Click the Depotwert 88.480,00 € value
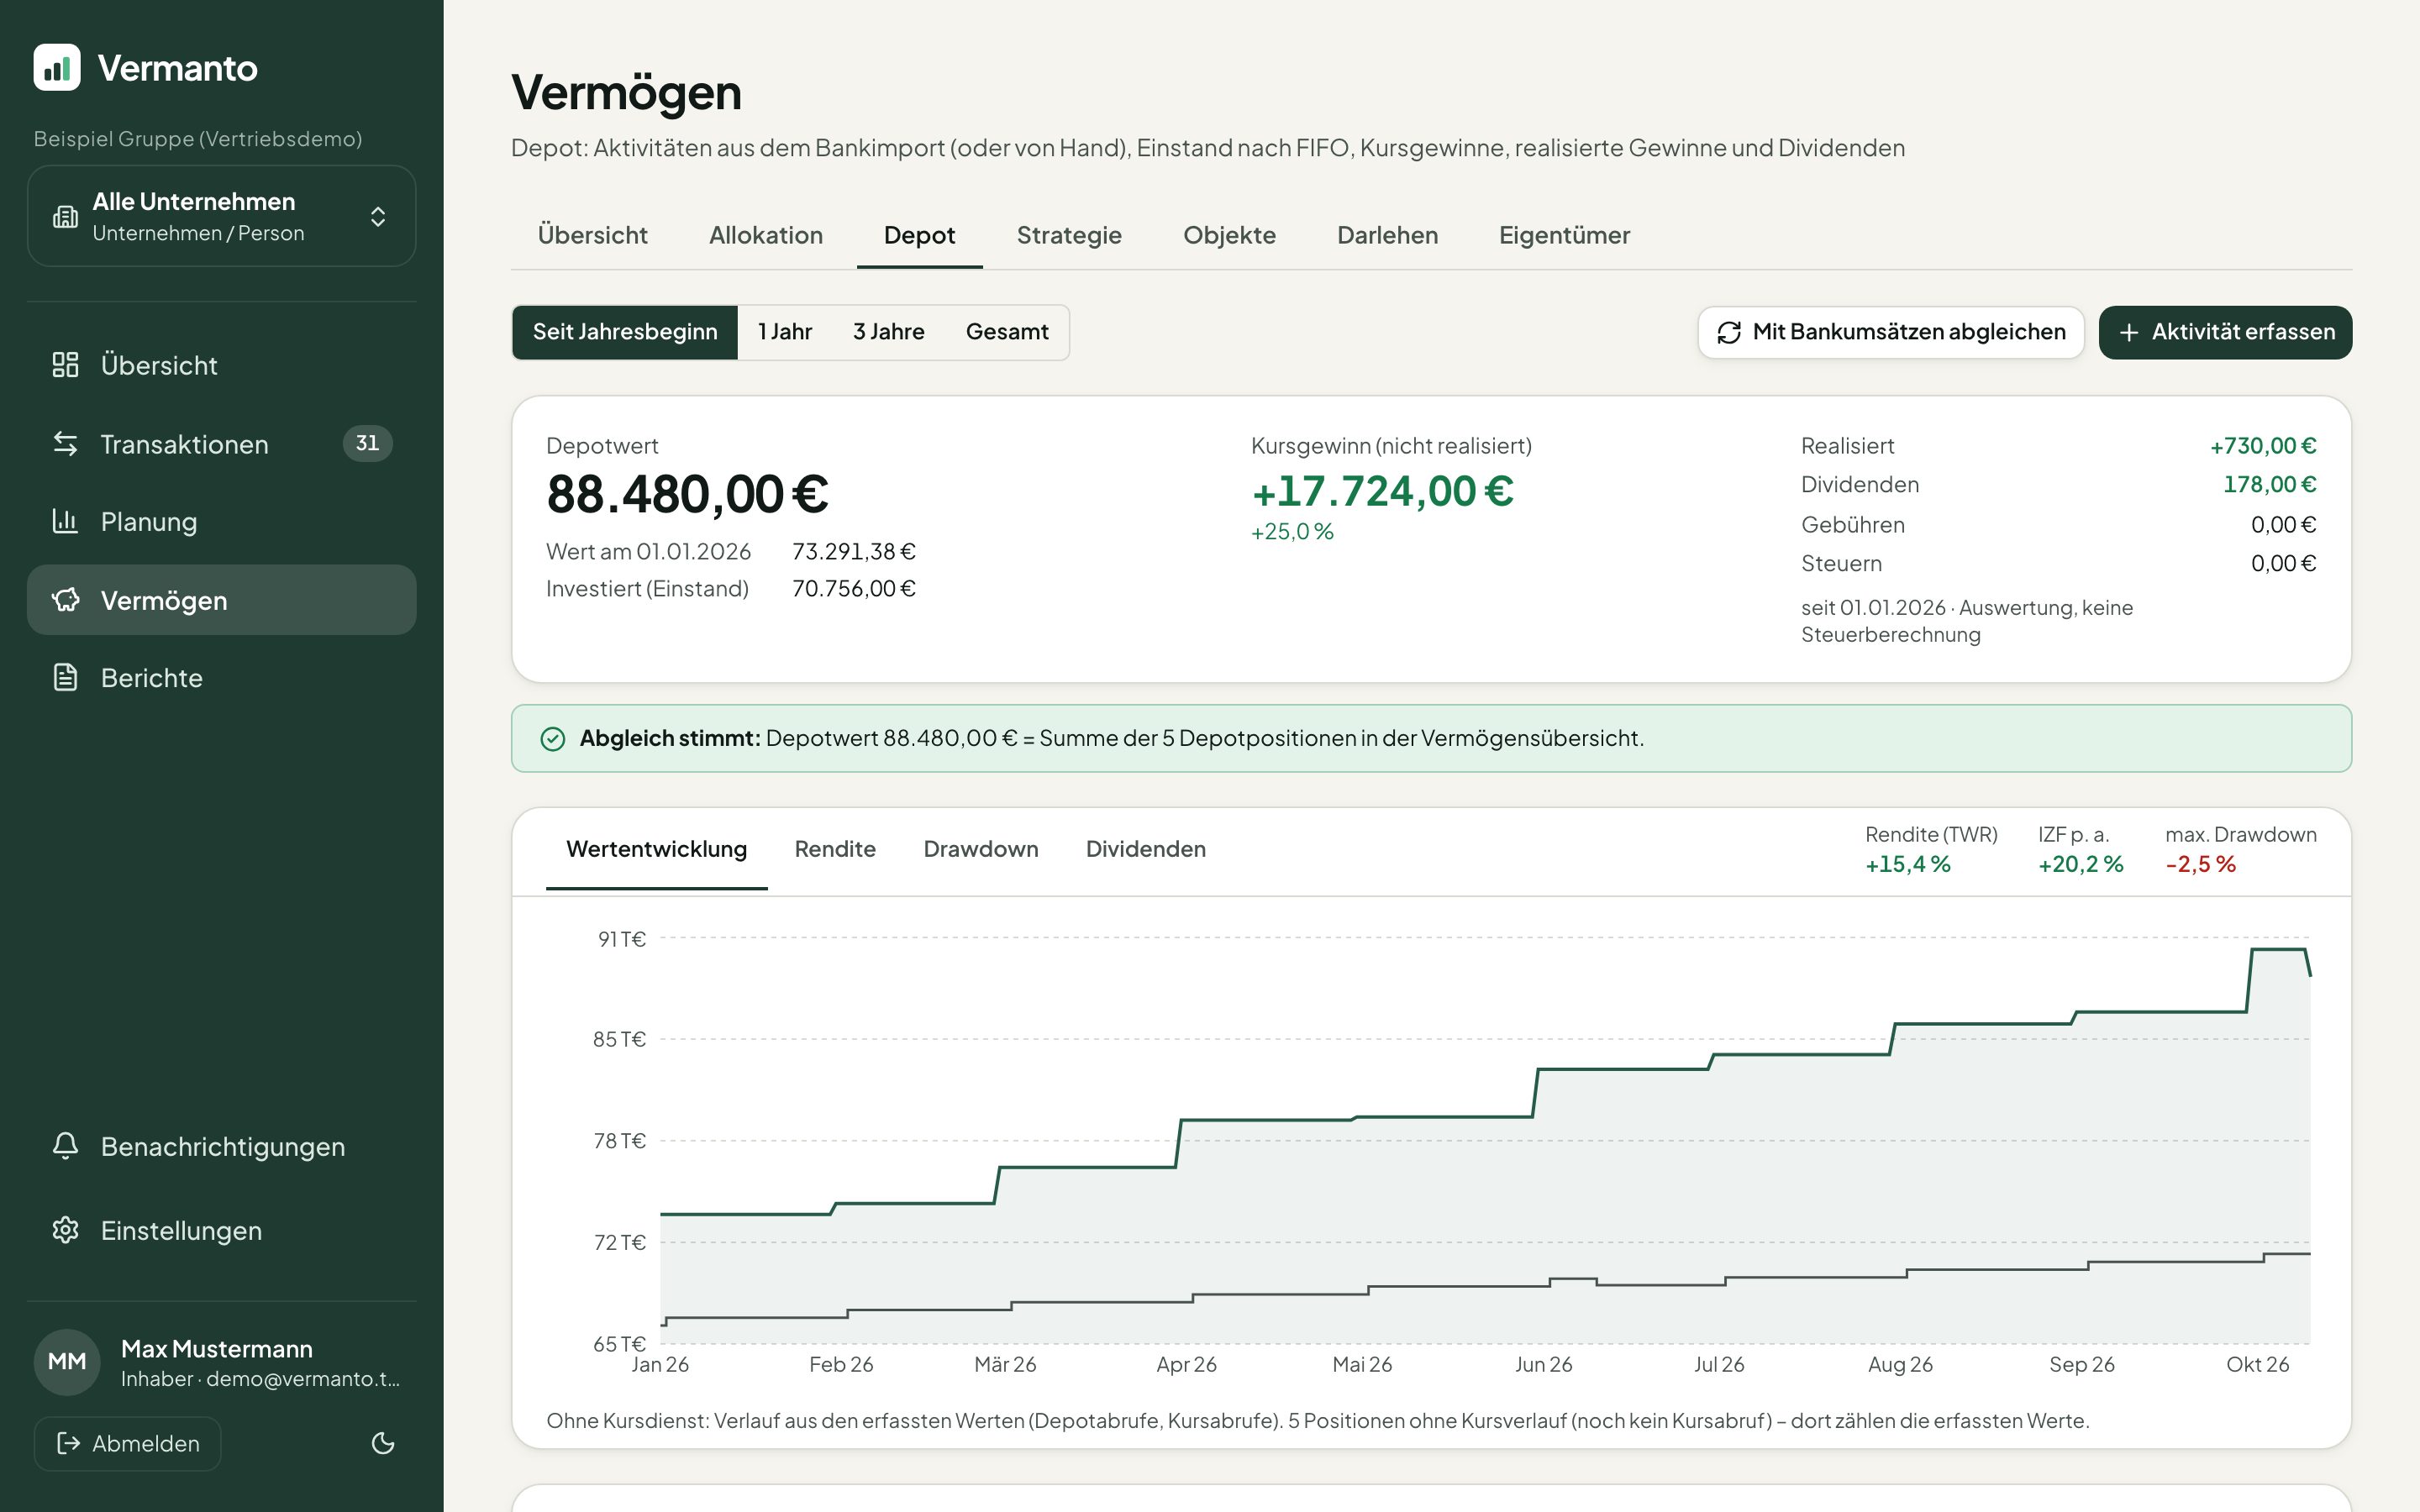Image resolution: width=2420 pixels, height=1512 pixels. pos(688,495)
